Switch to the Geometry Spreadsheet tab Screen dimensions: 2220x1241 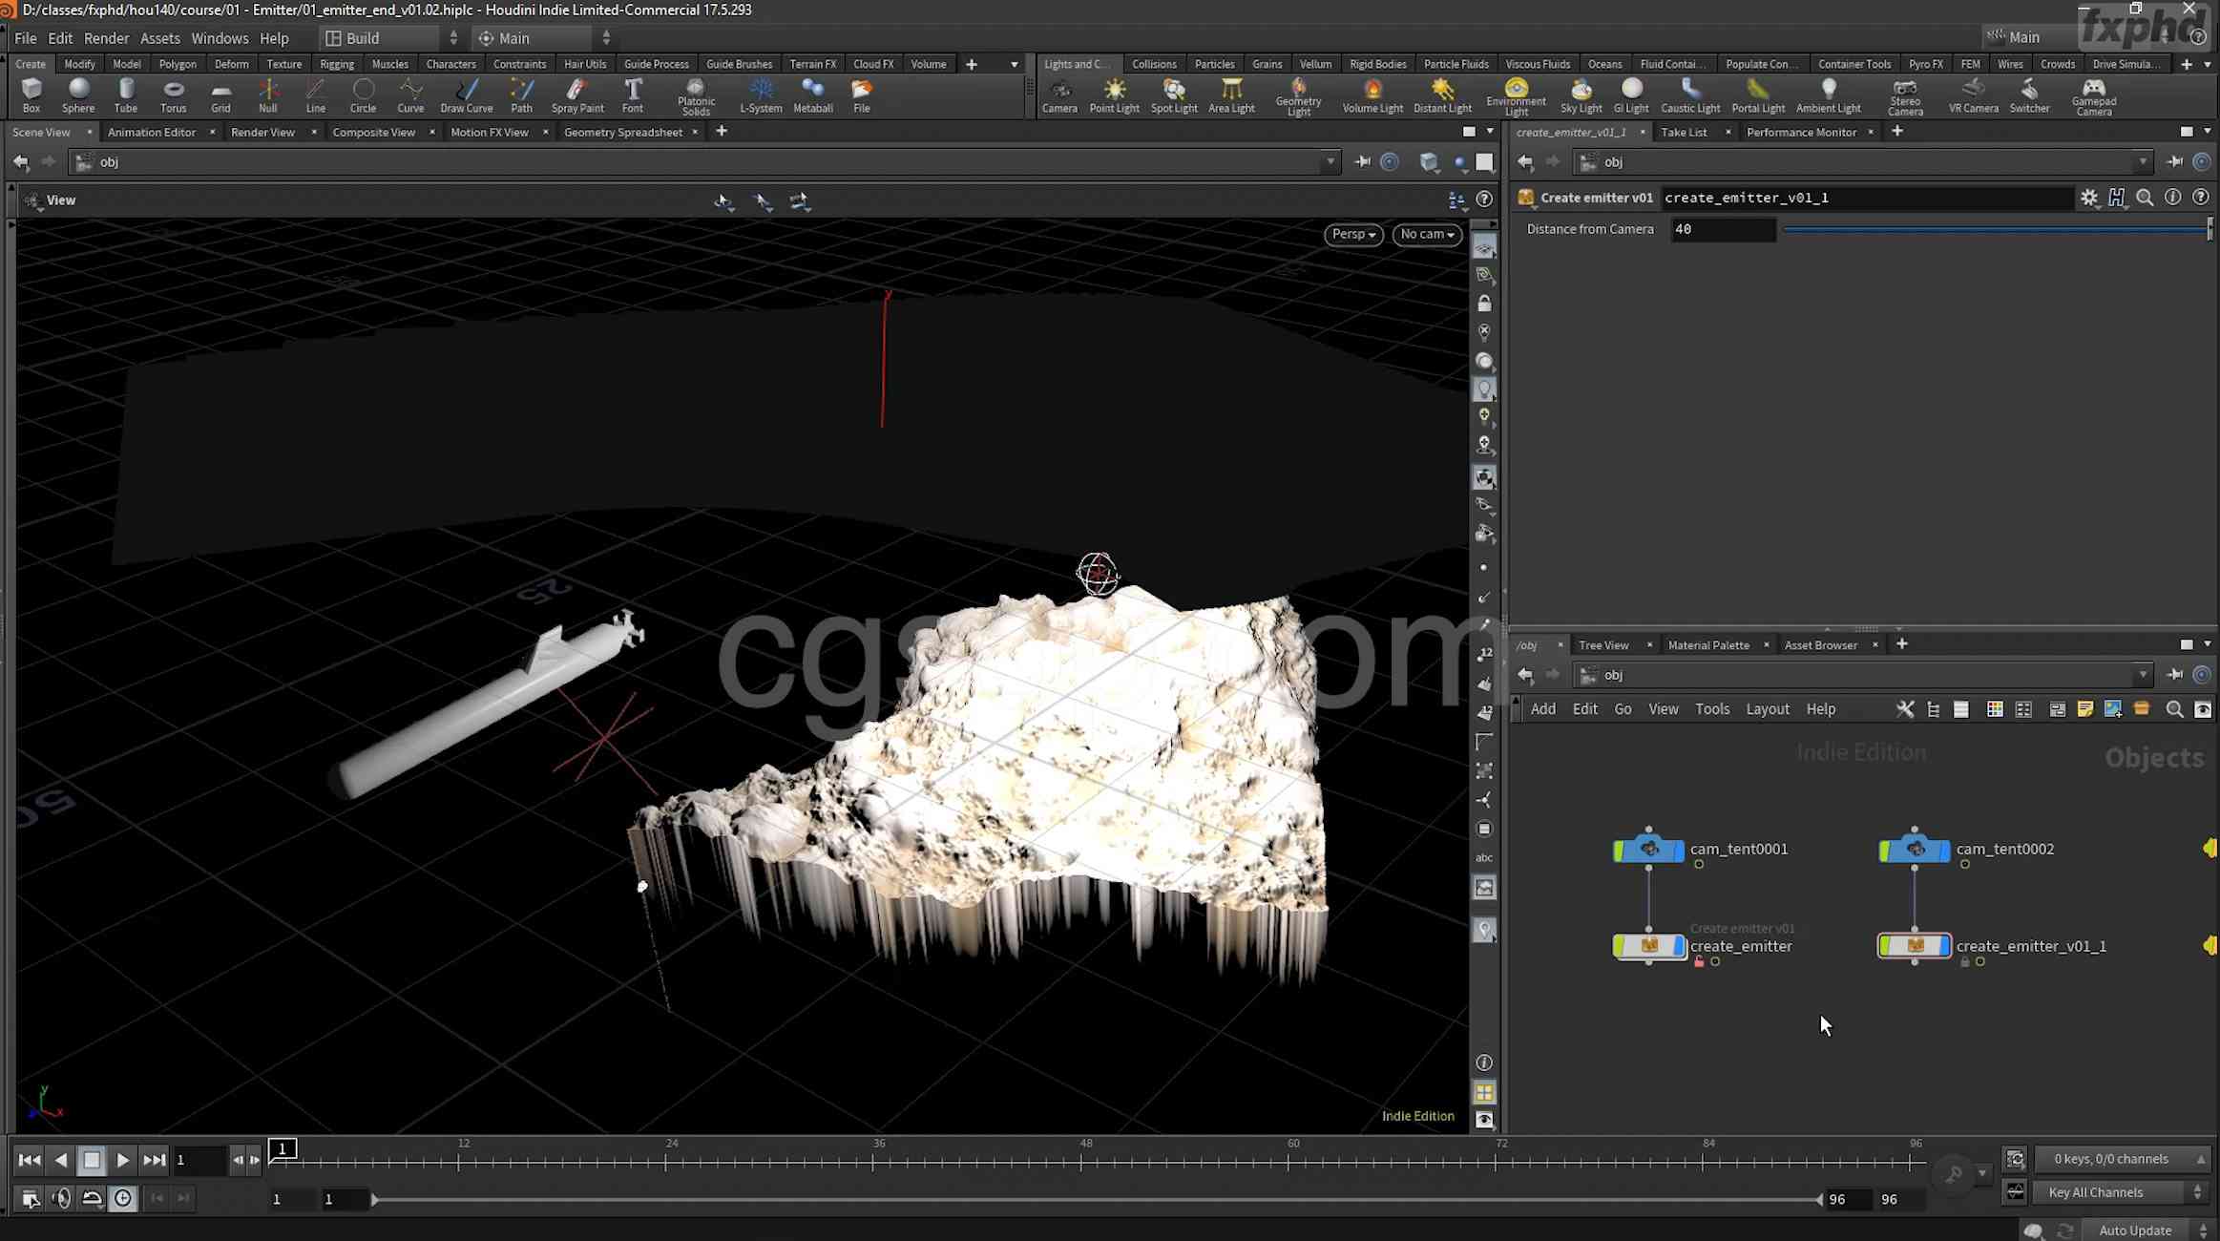click(622, 132)
